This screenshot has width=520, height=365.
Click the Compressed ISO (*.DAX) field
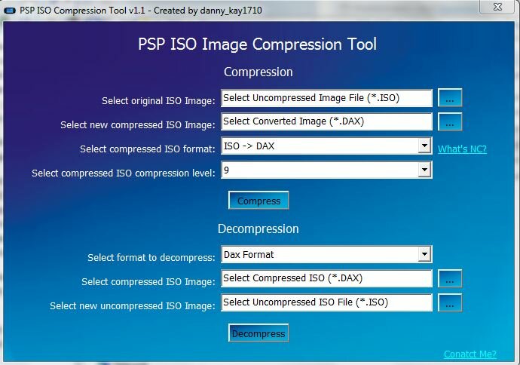tap(326, 278)
